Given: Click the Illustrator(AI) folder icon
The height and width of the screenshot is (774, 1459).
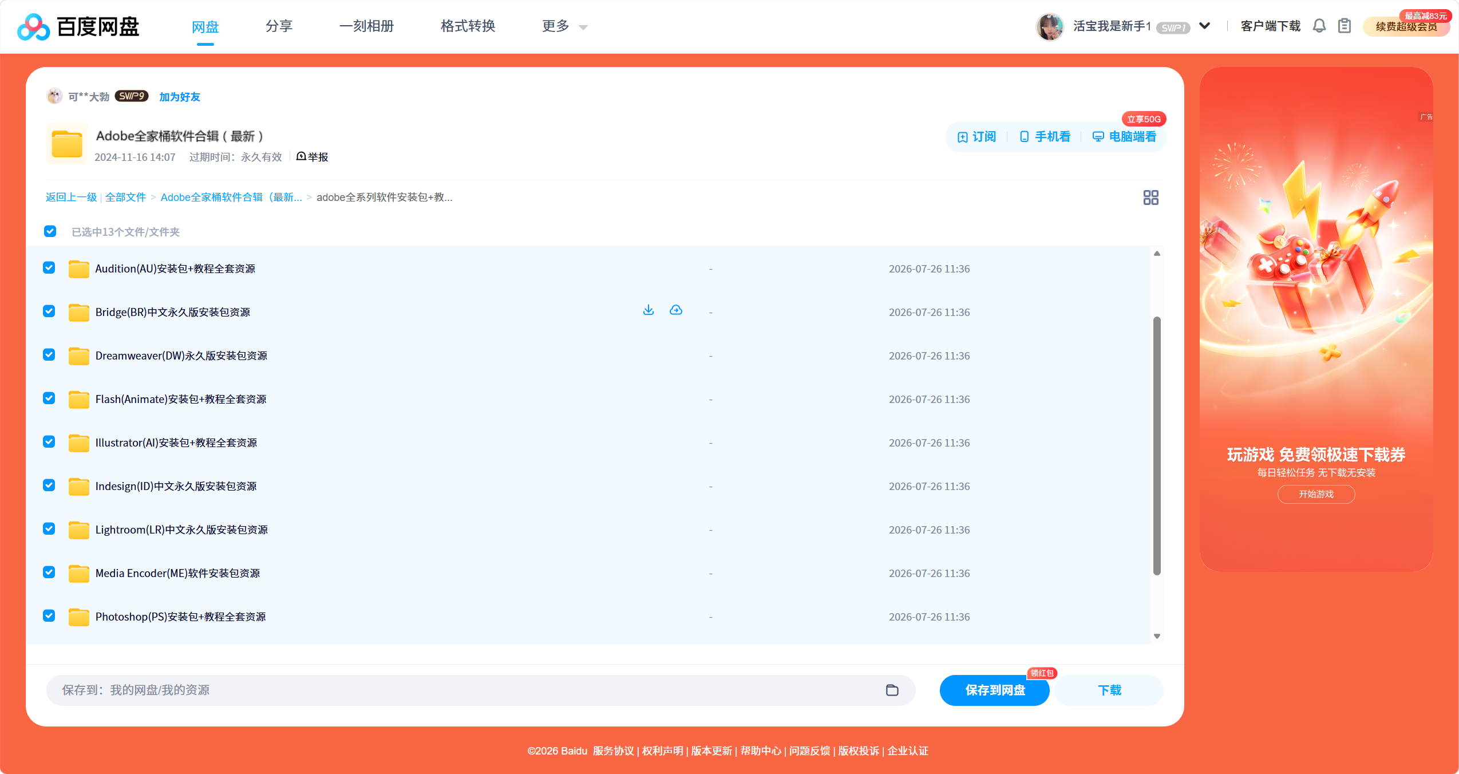Looking at the screenshot, I should pos(79,443).
